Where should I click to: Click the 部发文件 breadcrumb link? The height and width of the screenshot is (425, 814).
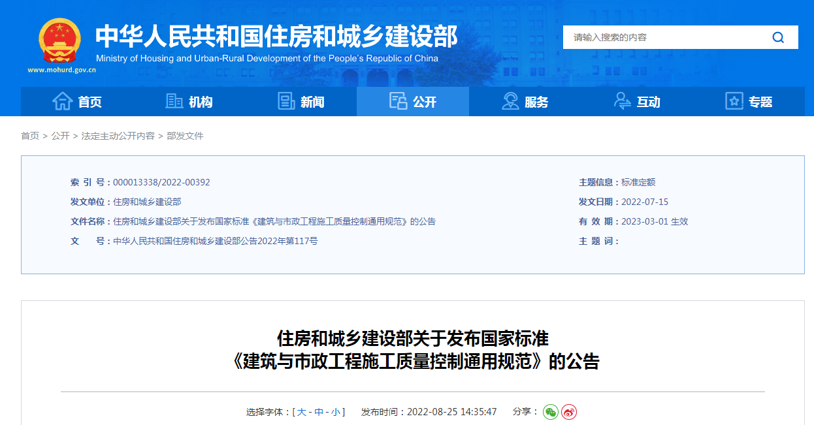tap(186, 136)
